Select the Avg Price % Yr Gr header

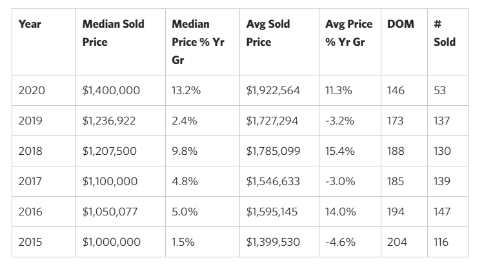point(348,33)
